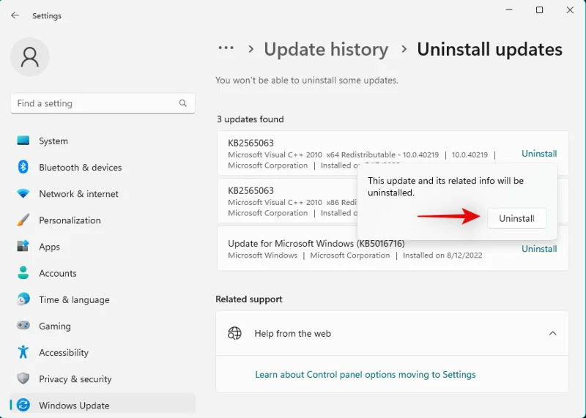Open Windows Update in the sidebar
Image resolution: width=586 pixels, height=418 pixels.
[x=74, y=405]
